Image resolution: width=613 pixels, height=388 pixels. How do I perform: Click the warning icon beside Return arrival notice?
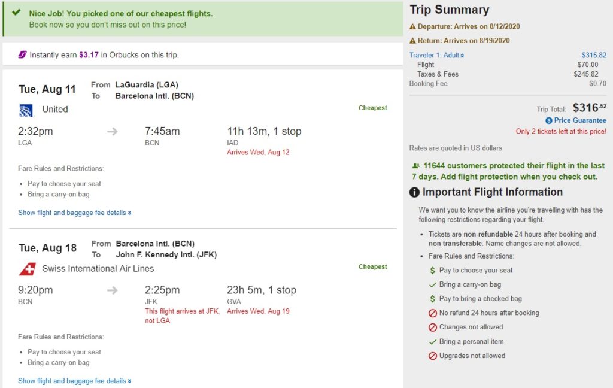(412, 41)
